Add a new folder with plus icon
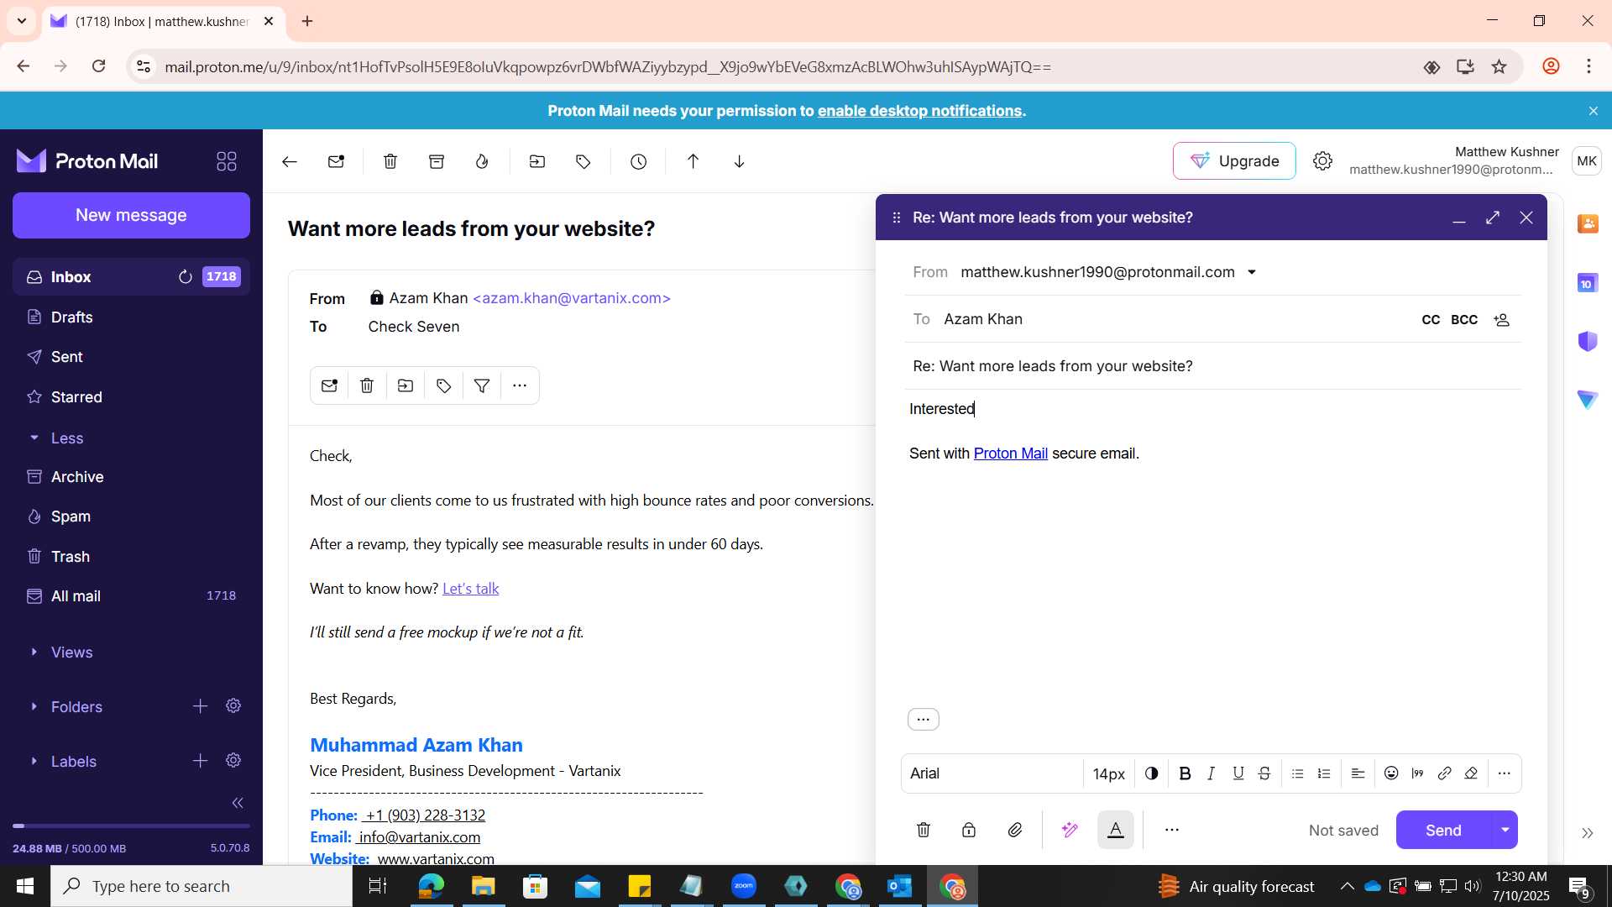Viewport: 1612px width, 907px height. 200,706
